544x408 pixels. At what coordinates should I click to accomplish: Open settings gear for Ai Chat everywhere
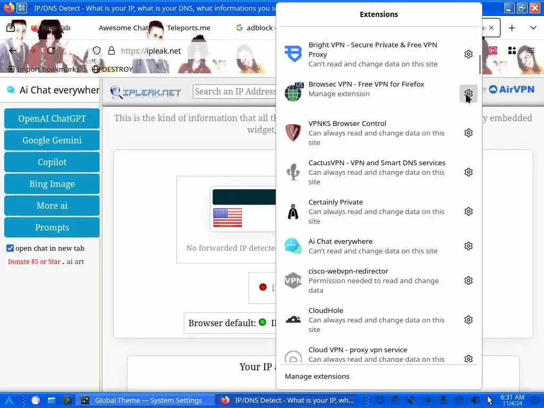pyautogui.click(x=469, y=246)
